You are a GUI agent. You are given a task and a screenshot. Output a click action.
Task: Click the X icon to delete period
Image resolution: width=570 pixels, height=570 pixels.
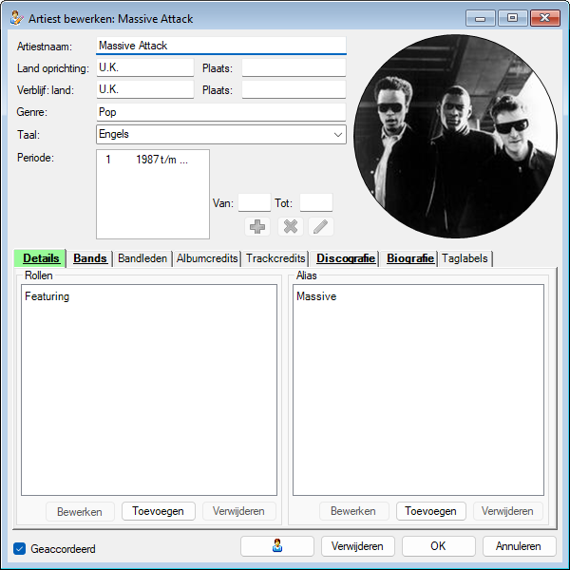pyautogui.click(x=289, y=227)
